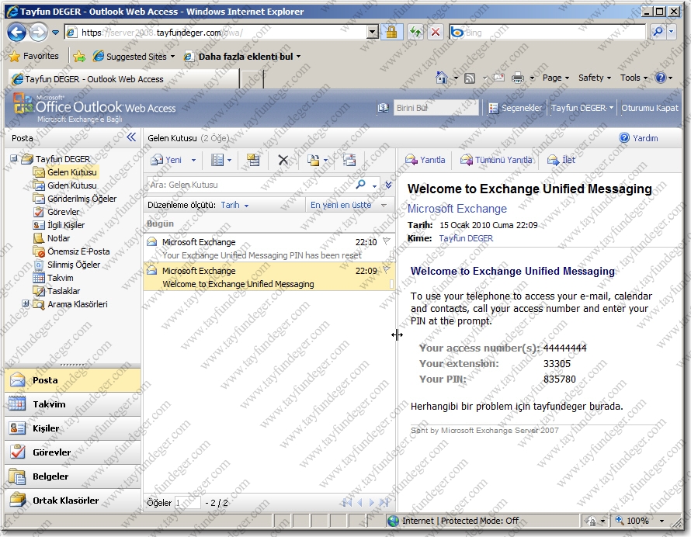
Task: Click the browser Back arrow button
Action: click(x=17, y=32)
